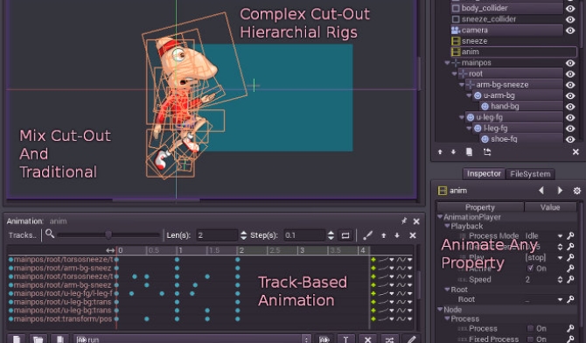This screenshot has width=586, height=343.
Task: Move selected track up with arrow icon
Action: [x=383, y=235]
